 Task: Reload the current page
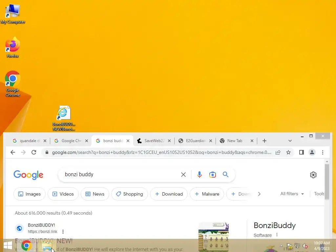pos(34,152)
